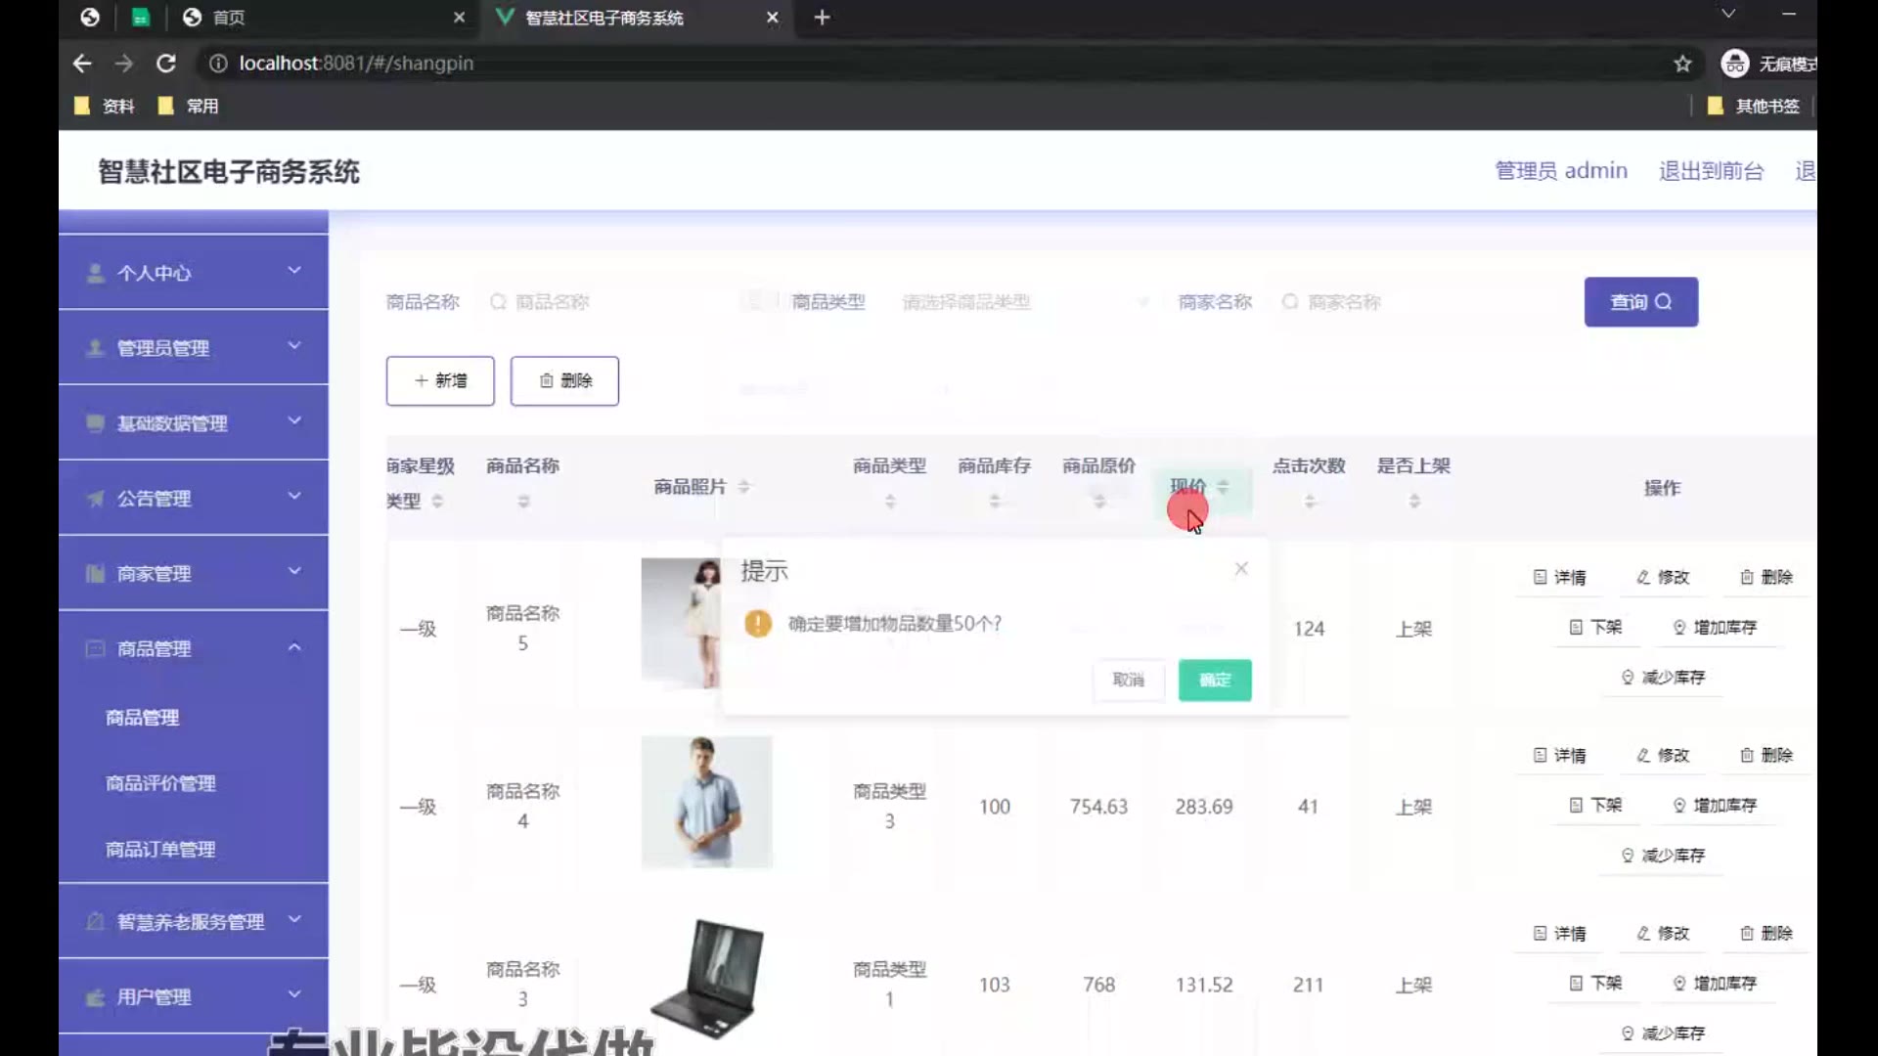Click the 商家名称 search input

[1408, 302]
